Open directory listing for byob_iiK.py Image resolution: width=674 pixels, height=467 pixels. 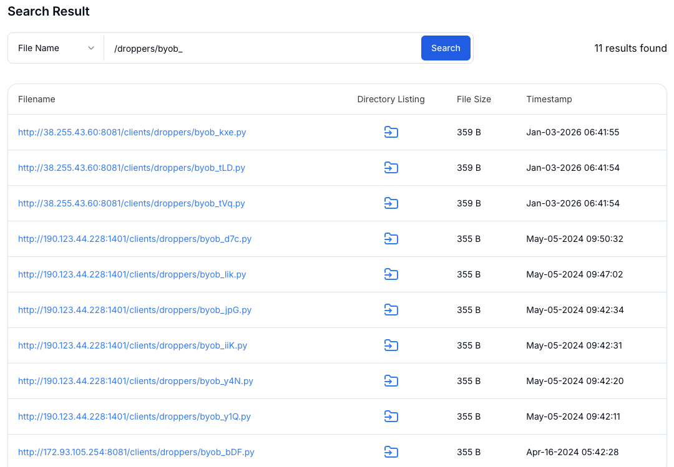point(391,345)
